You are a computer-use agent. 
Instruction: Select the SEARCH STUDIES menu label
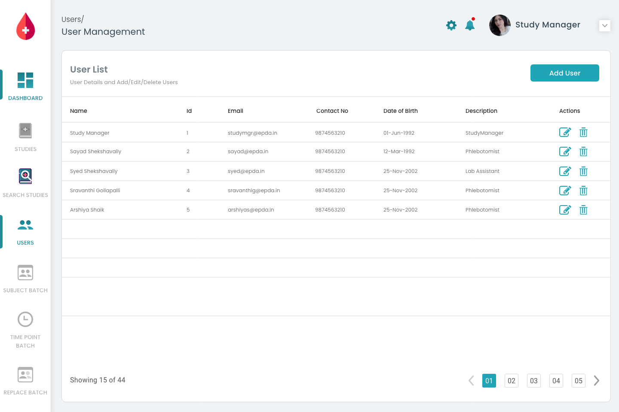(25, 195)
